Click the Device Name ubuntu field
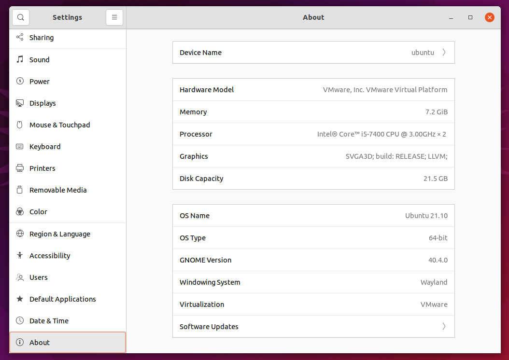Screen dimensions: 509x360 pyautogui.click(x=422, y=53)
